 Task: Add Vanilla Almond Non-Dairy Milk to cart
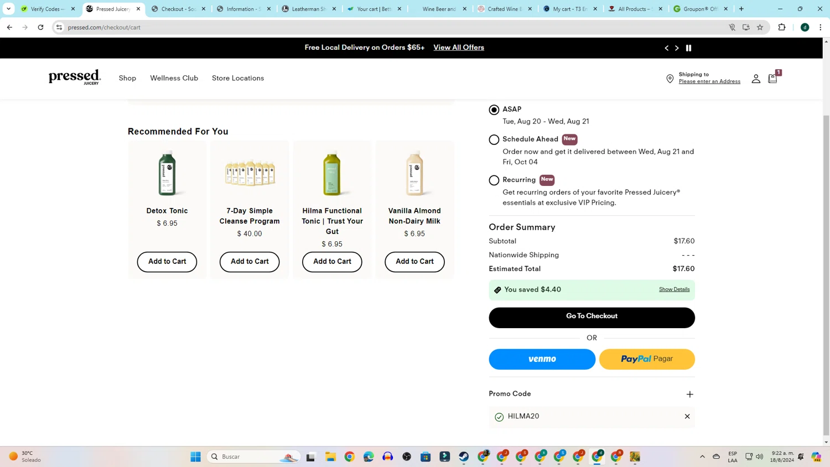pos(414,262)
